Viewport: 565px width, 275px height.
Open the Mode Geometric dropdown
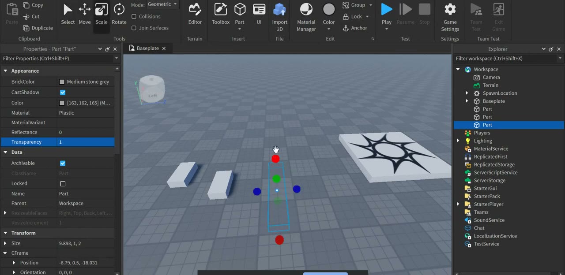pyautogui.click(x=162, y=4)
